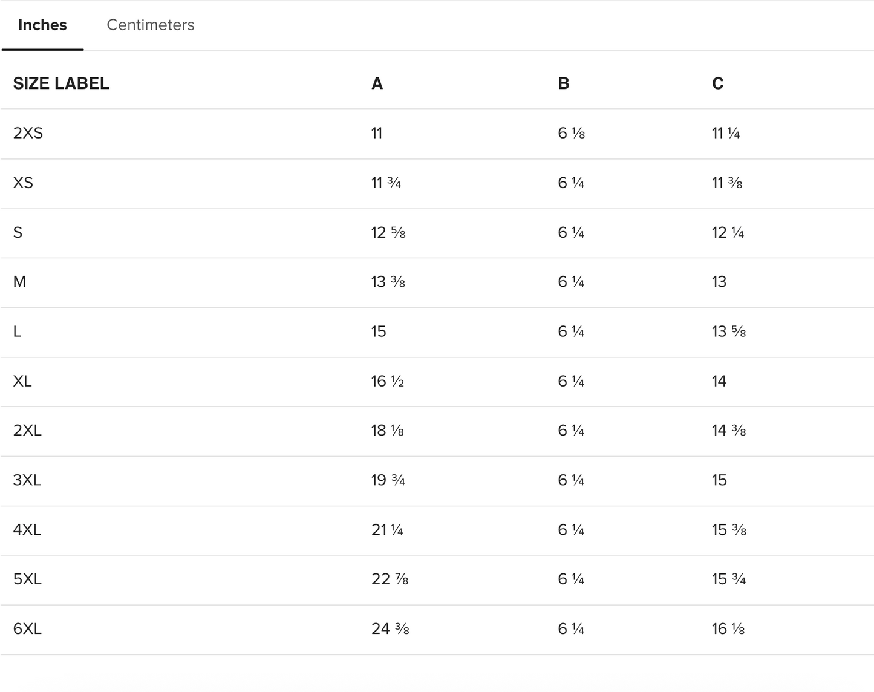Click the 24 ⅜ value for 6XL
The width and height of the screenshot is (874, 692).
(390, 629)
